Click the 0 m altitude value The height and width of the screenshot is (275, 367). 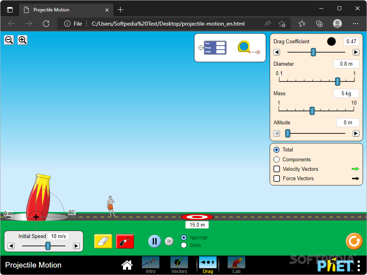coord(348,122)
